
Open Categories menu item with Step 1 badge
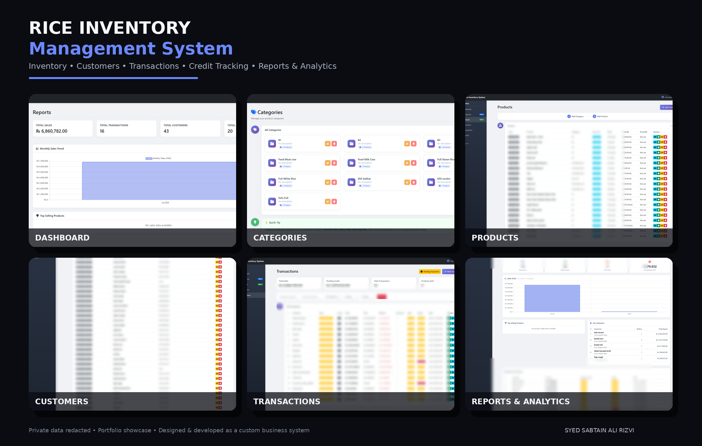point(475,114)
